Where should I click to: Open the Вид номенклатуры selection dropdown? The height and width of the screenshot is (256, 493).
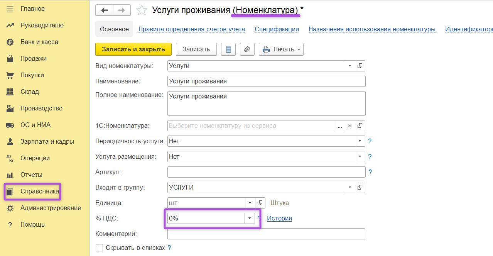tap(349, 66)
